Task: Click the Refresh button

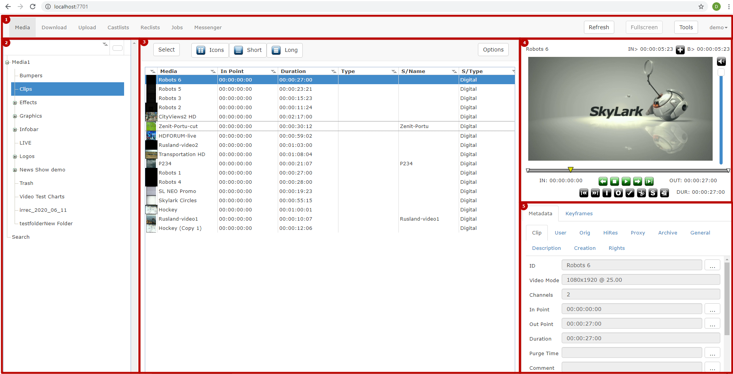Action: click(599, 27)
